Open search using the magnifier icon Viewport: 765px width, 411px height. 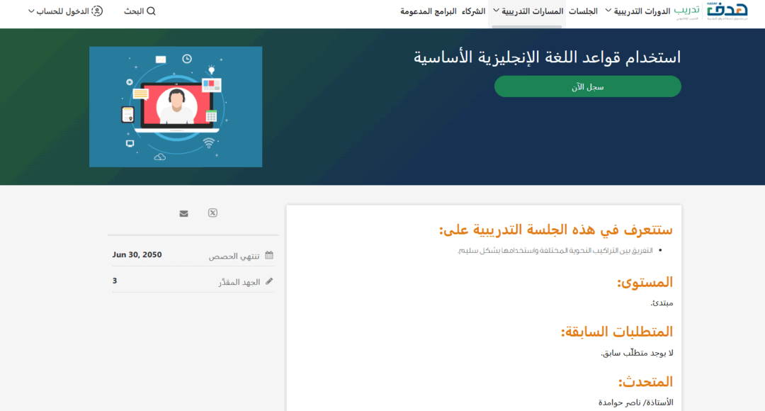[x=152, y=11]
